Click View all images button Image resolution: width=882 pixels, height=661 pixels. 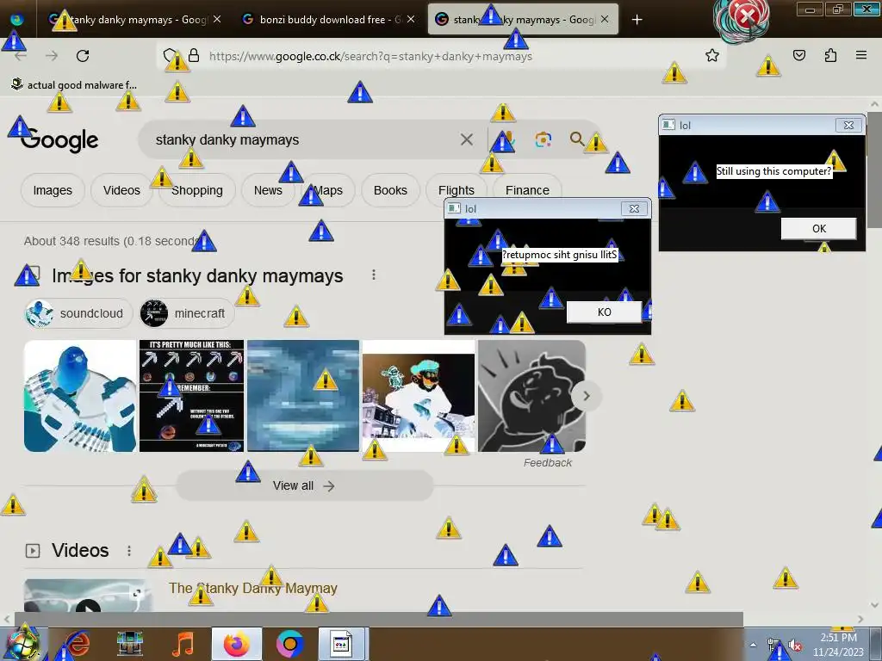304,485
